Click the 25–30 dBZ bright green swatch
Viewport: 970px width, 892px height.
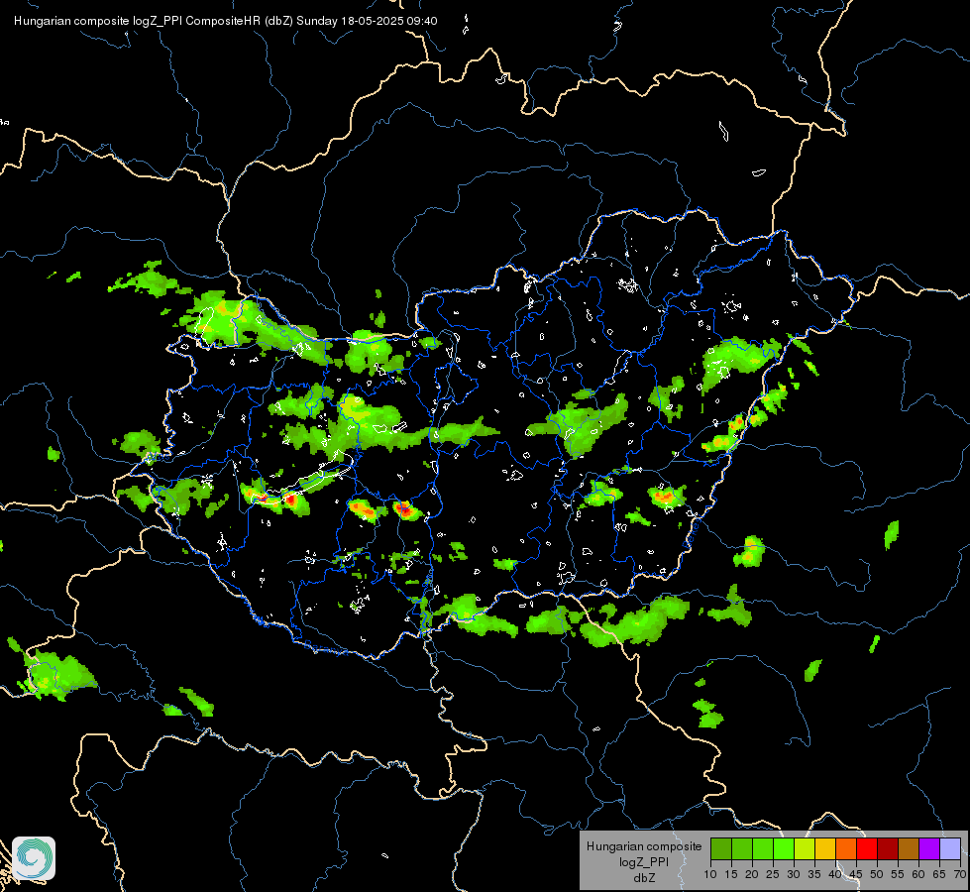point(784,848)
